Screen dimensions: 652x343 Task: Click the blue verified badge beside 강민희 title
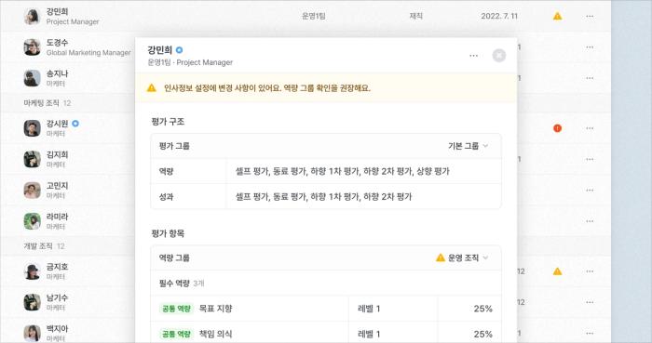click(179, 50)
